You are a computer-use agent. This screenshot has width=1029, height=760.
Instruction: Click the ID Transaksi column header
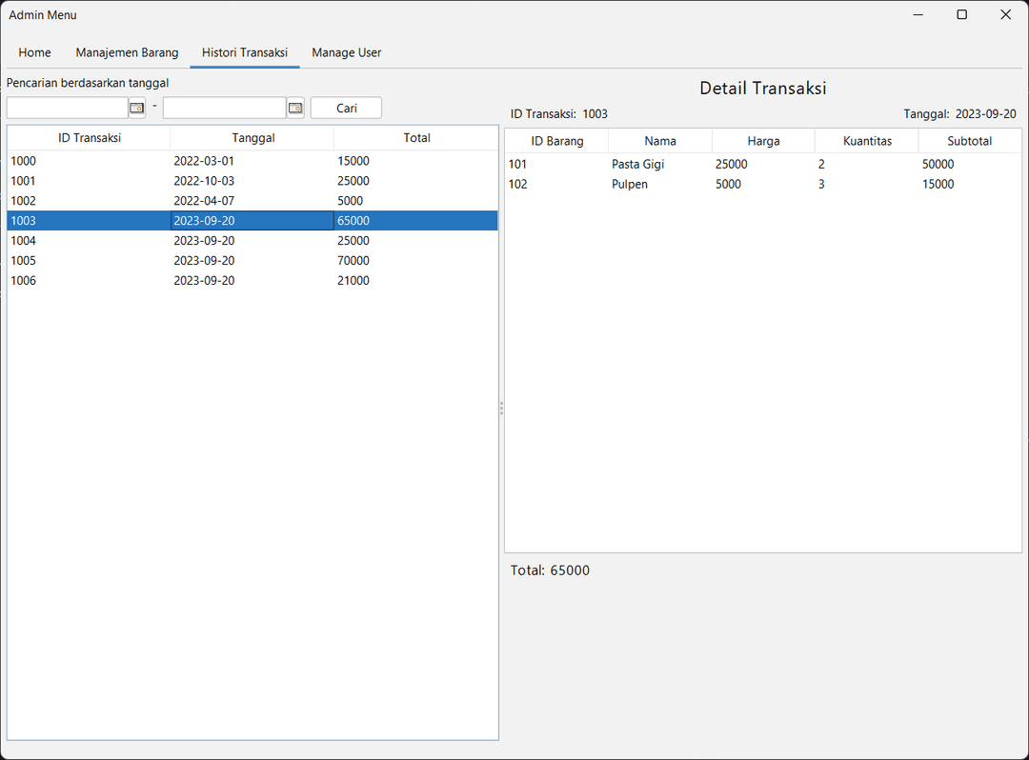coord(89,138)
